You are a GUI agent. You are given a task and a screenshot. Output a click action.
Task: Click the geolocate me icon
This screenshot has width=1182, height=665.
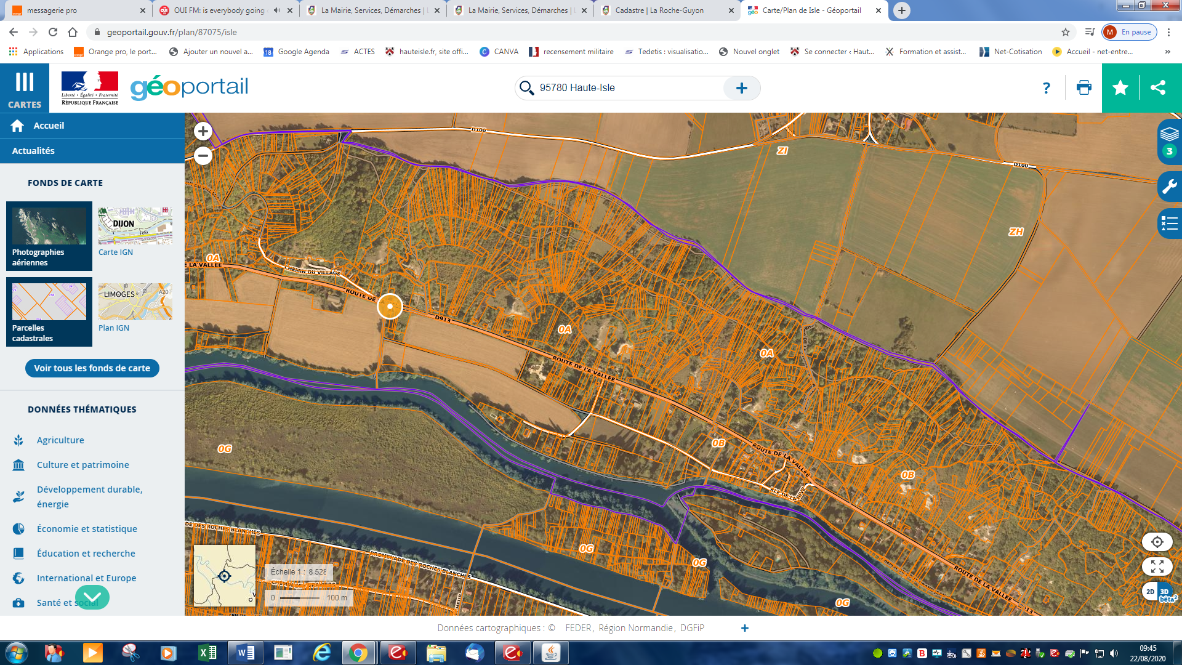click(x=1157, y=542)
